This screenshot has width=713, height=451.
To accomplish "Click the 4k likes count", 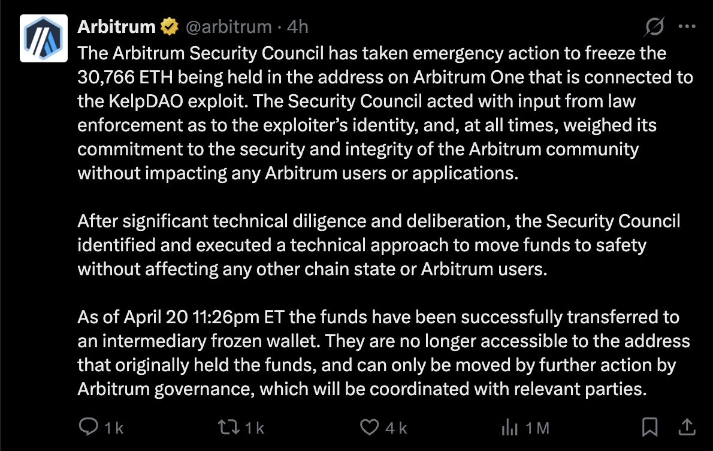I will [x=396, y=428].
